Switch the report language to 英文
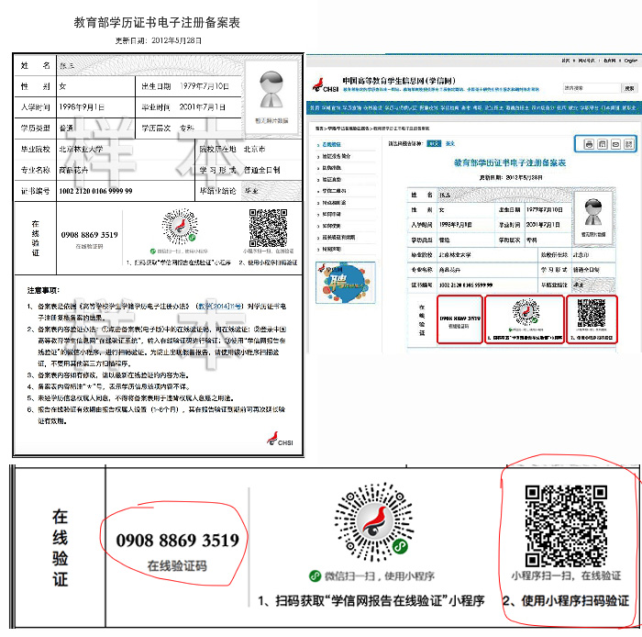Image resolution: width=642 pixels, height=637 pixels. coord(450,143)
